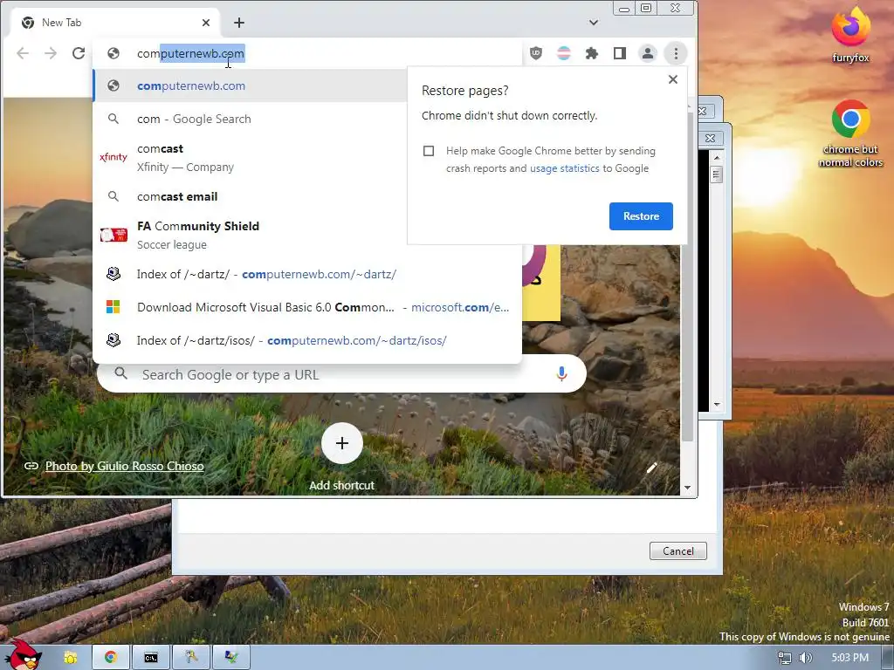Screen dimensions: 894x670
Task: Choose the 'com - Google Search' suggestion
Action: (x=251, y=119)
